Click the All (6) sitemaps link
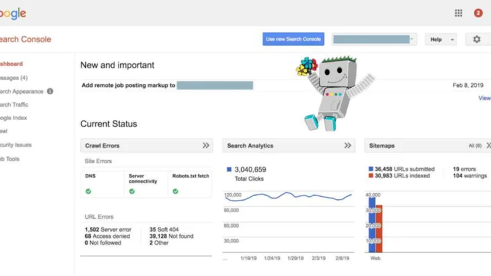This screenshot has width=491, height=276. click(474, 146)
